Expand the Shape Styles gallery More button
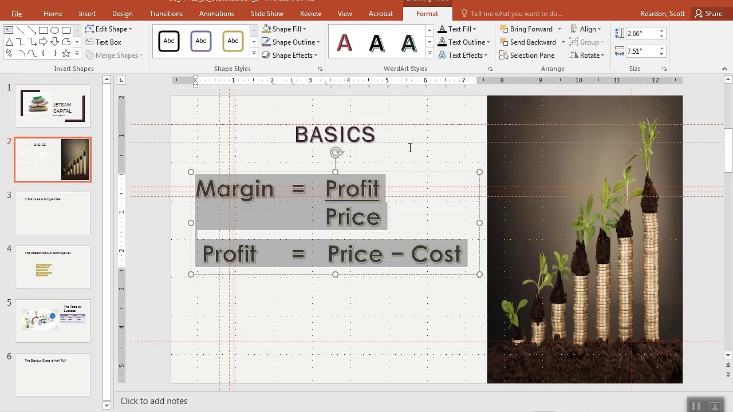Viewport: 733px width, 412px height. [254, 53]
